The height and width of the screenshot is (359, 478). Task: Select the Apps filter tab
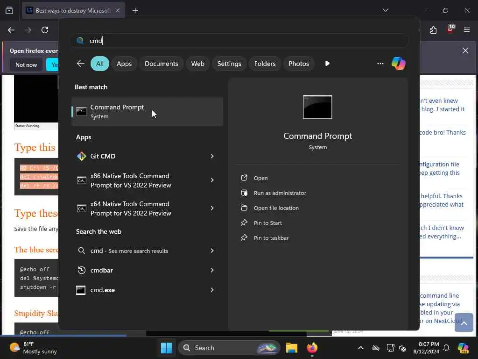(x=124, y=64)
